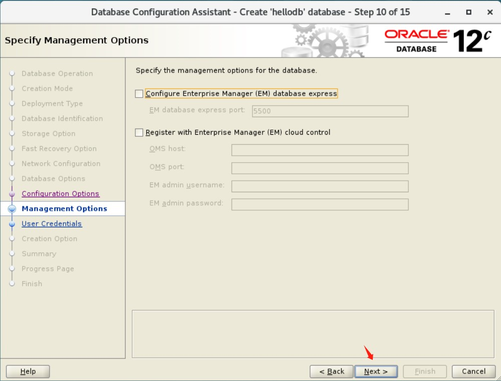501x381 pixels.
Task: Select Summary step in sidebar
Action: click(x=39, y=253)
